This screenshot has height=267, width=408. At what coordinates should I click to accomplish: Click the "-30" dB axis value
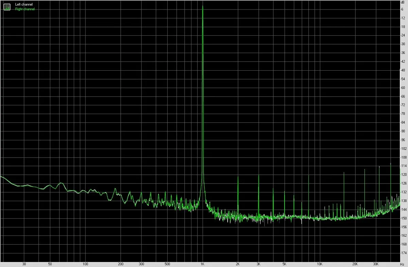click(403, 44)
